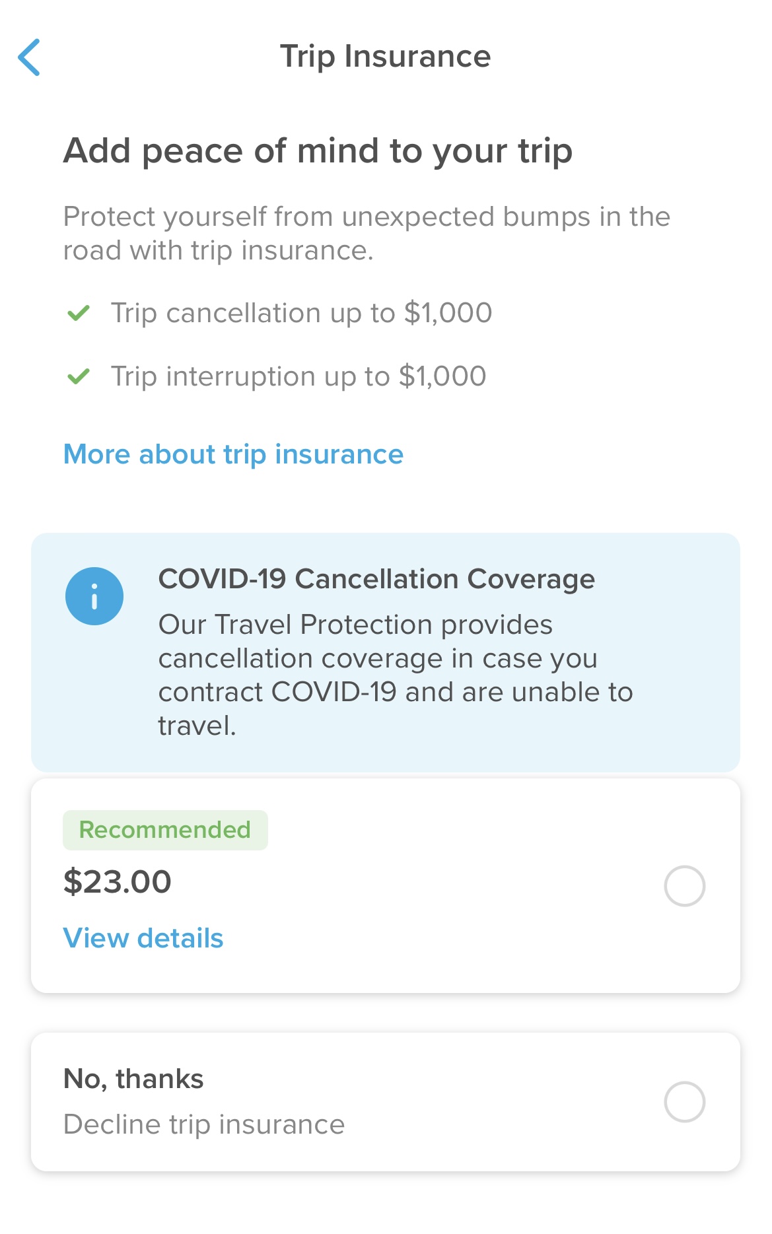Open More about trip insurance link

click(233, 454)
